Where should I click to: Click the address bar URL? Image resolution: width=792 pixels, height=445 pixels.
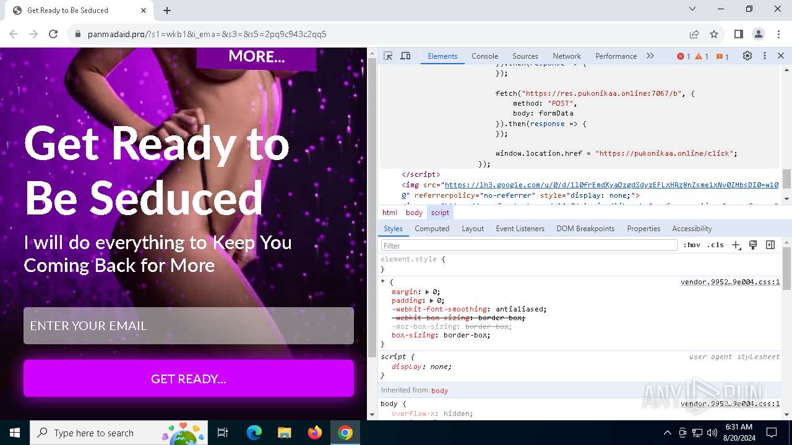point(207,34)
